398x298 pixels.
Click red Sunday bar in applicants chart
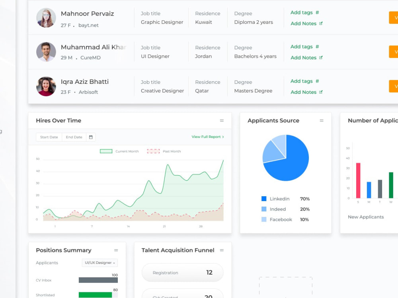[x=358, y=180]
